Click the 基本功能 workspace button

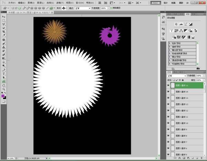coord(166,2)
